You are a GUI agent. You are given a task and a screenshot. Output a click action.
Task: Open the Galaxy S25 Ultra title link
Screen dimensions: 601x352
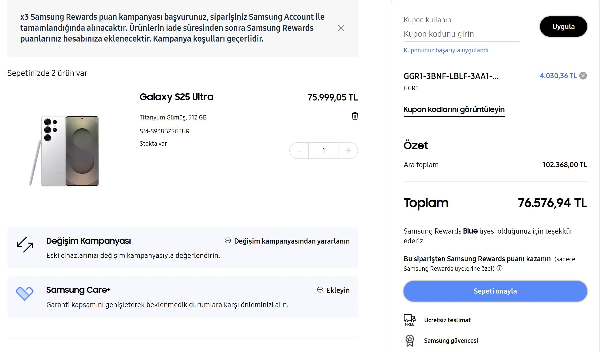pos(176,97)
